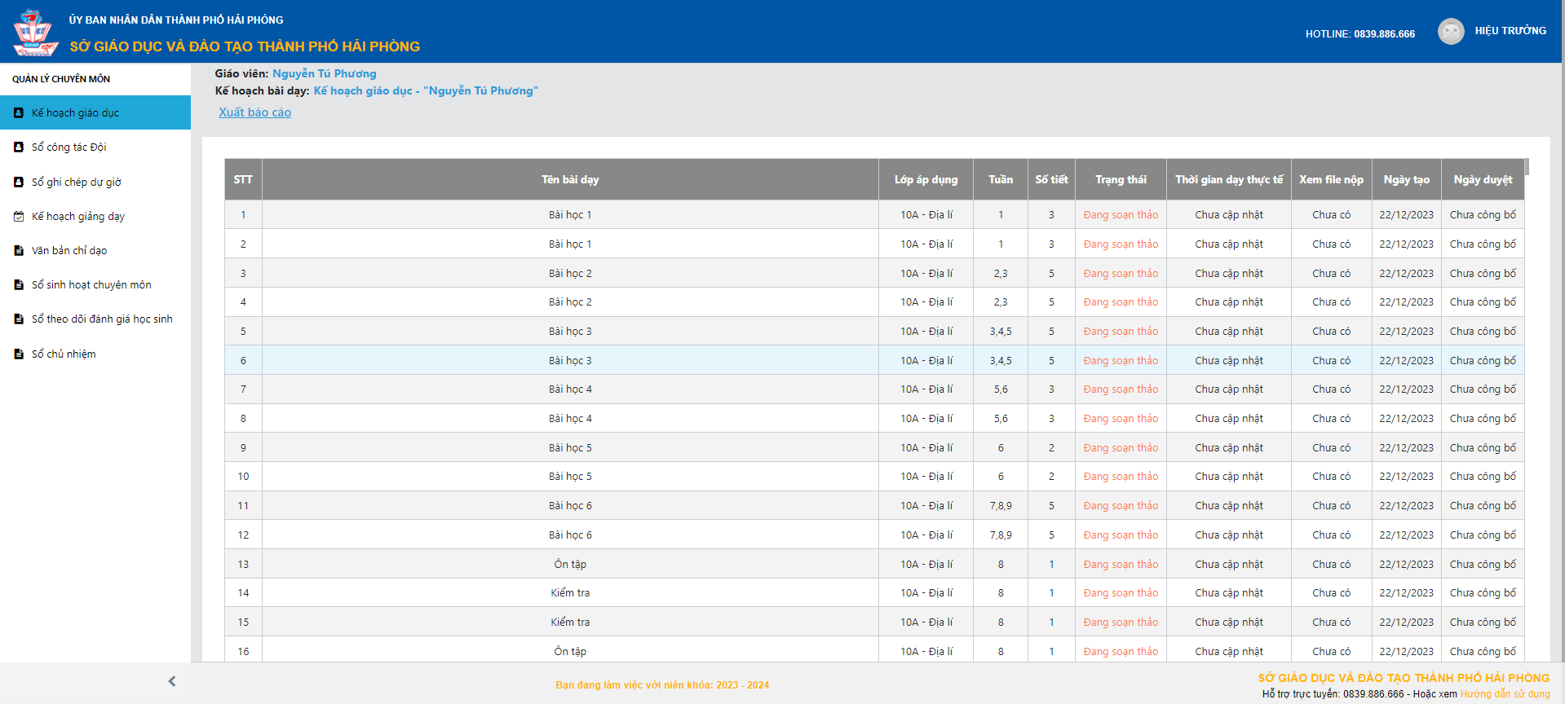Viewport: 1565px width, 704px height.
Task: Click the Hải Phòng education department logo
Action: point(35,33)
